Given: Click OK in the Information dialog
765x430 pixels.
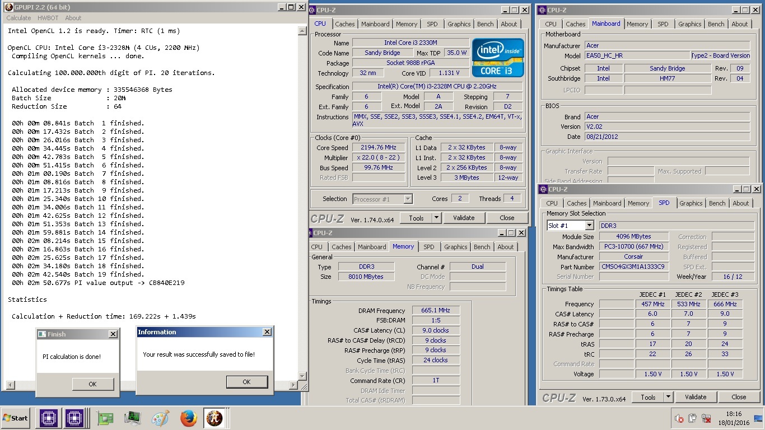Looking at the screenshot, I should point(246,382).
